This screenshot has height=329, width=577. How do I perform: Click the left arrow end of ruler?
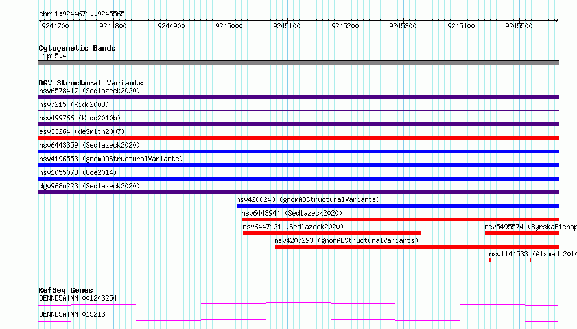(40, 20)
